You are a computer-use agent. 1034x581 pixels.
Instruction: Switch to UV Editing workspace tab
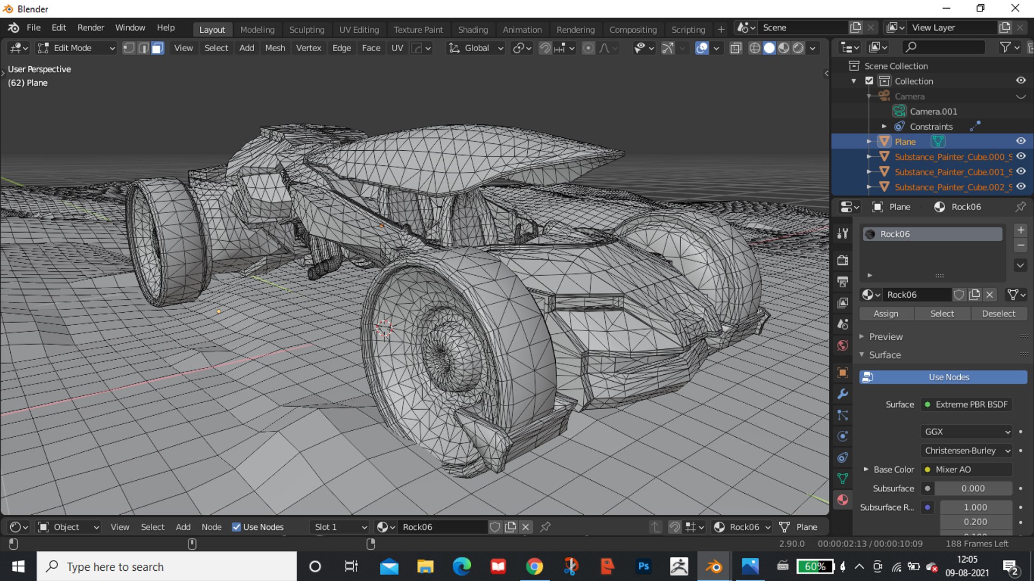tap(359, 30)
